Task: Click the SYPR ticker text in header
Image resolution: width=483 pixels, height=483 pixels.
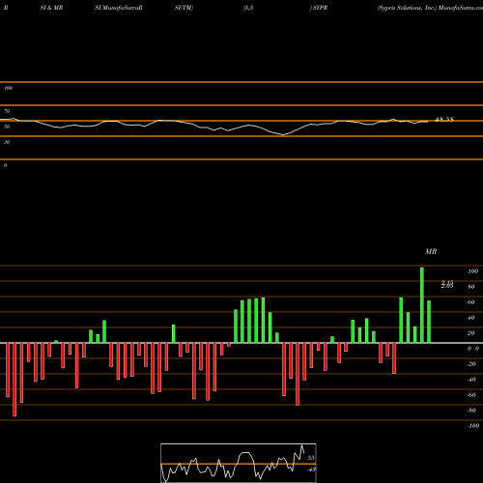Action: click(321, 8)
